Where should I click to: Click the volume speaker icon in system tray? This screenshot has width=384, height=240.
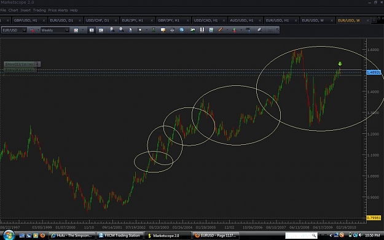point(360,235)
